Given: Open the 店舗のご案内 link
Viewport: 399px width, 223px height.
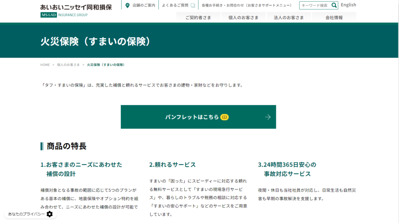Looking at the screenshot, I should tap(144, 5).
